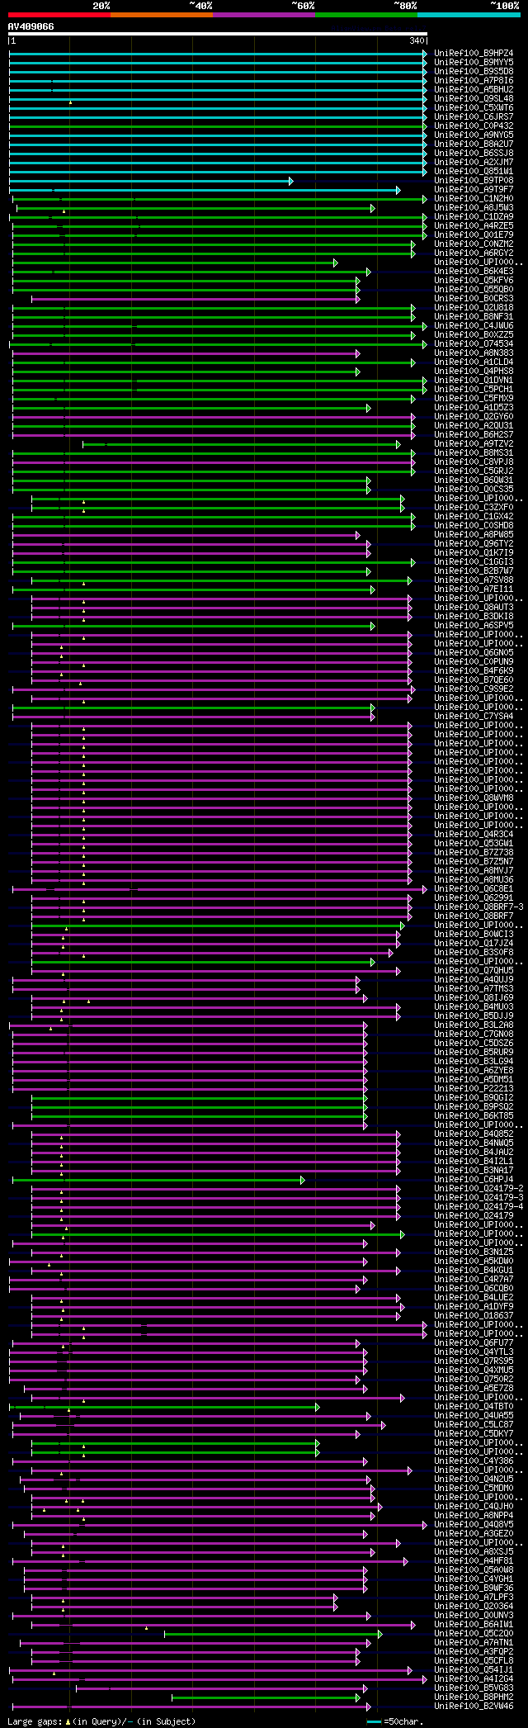Select the UniRef100_Q4Q8V5 label
Image resolution: width=528 pixels, height=1728 pixels.
474,1524
